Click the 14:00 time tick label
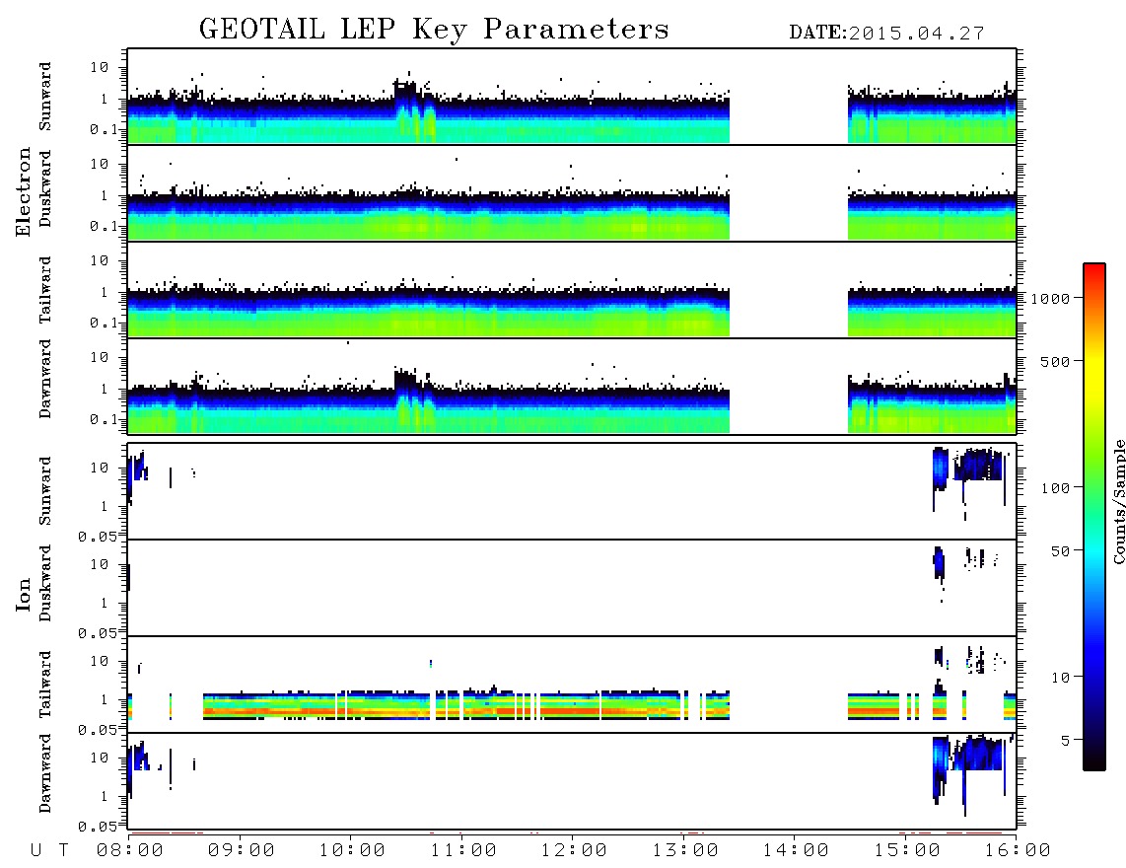This screenshot has width=1126, height=868. pos(796,851)
